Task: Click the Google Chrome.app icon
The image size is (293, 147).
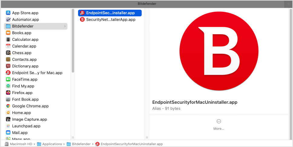Action: click(8, 106)
